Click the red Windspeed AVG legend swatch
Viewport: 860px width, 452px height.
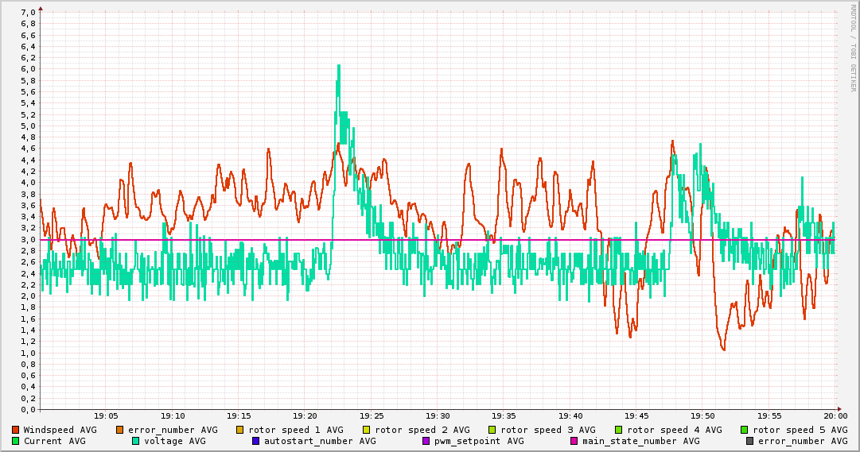(15, 430)
